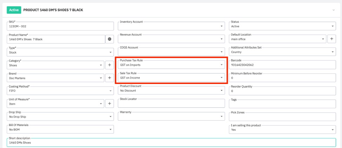Expand the Inventory Account dropdown

[171, 26]
